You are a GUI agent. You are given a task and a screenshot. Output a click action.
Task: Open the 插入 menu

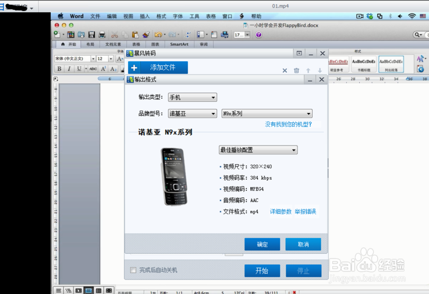click(145, 16)
